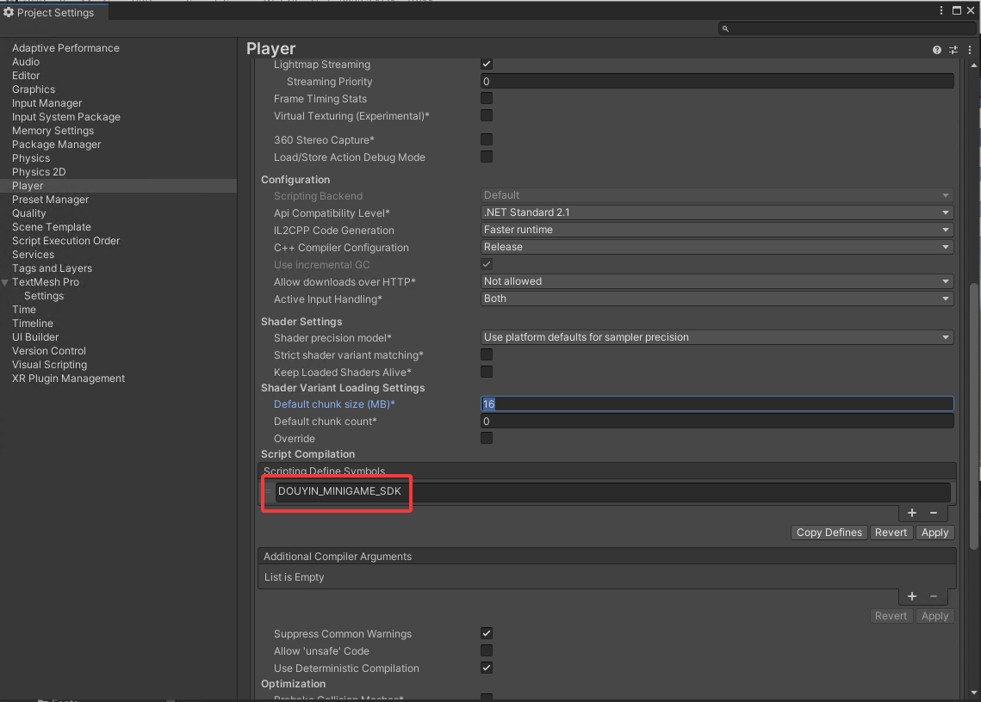Select Quality settings category
Screen dimensions: 981x702
pyautogui.click(x=28, y=213)
